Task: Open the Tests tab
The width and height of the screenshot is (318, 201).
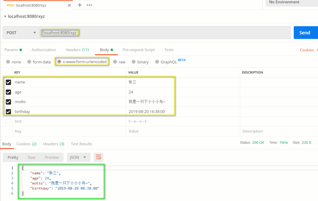Action: click(169, 50)
